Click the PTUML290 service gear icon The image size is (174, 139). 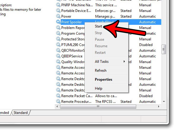pos(58,45)
